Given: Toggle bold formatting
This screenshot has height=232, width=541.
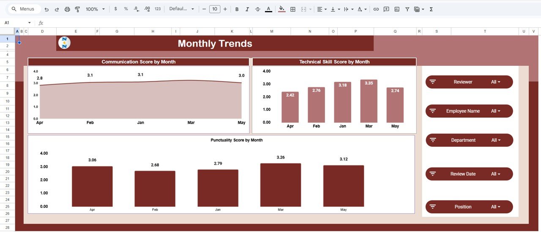Looking at the screenshot, I should pyautogui.click(x=237, y=9).
